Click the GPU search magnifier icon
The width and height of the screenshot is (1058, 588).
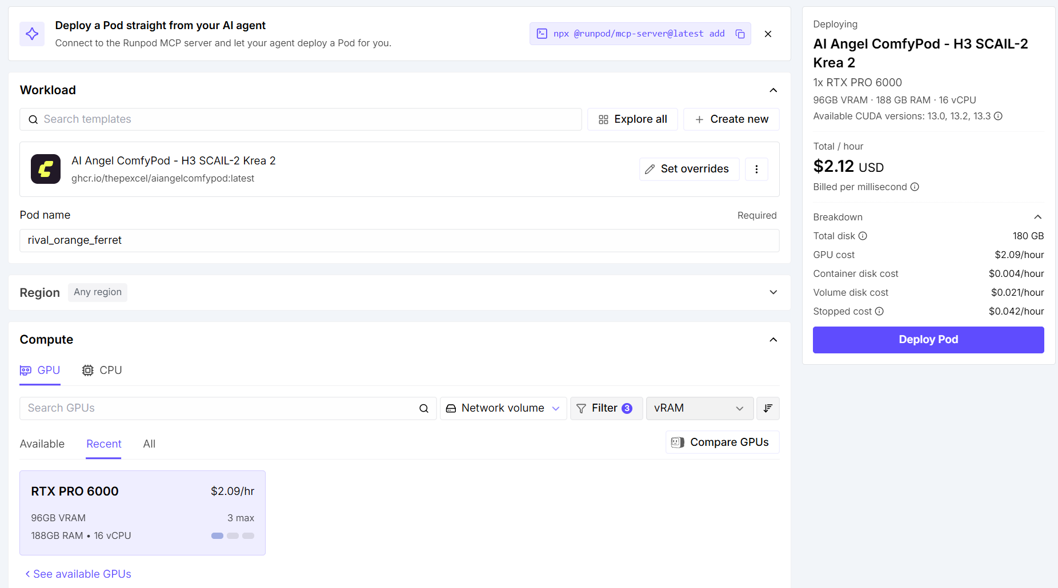click(424, 408)
